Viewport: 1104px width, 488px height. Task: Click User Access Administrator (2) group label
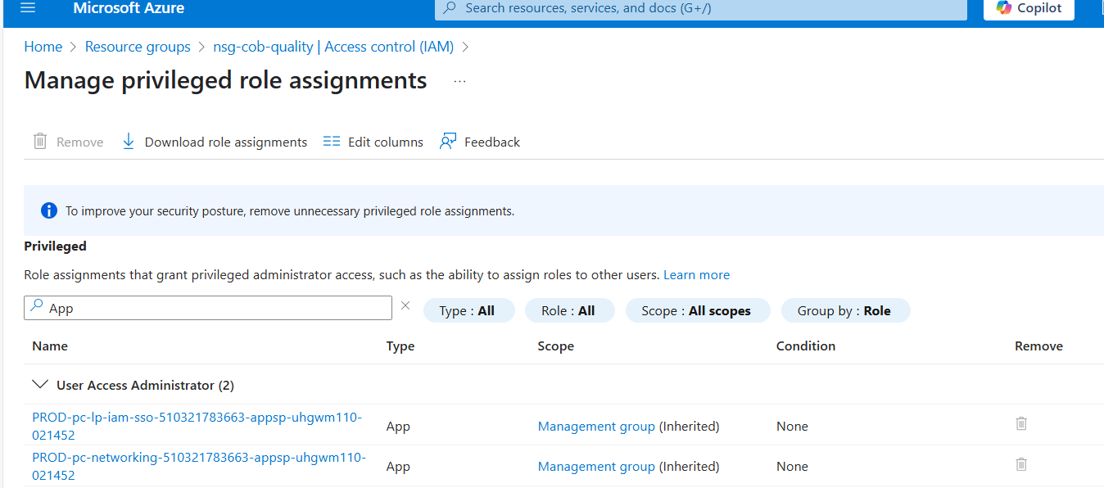[x=145, y=385]
